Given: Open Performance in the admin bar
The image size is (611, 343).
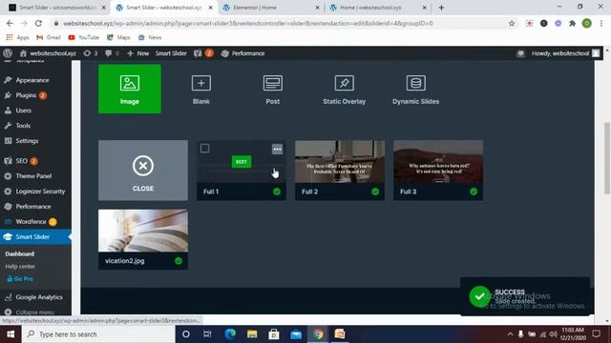Looking at the screenshot, I should pyautogui.click(x=243, y=53).
